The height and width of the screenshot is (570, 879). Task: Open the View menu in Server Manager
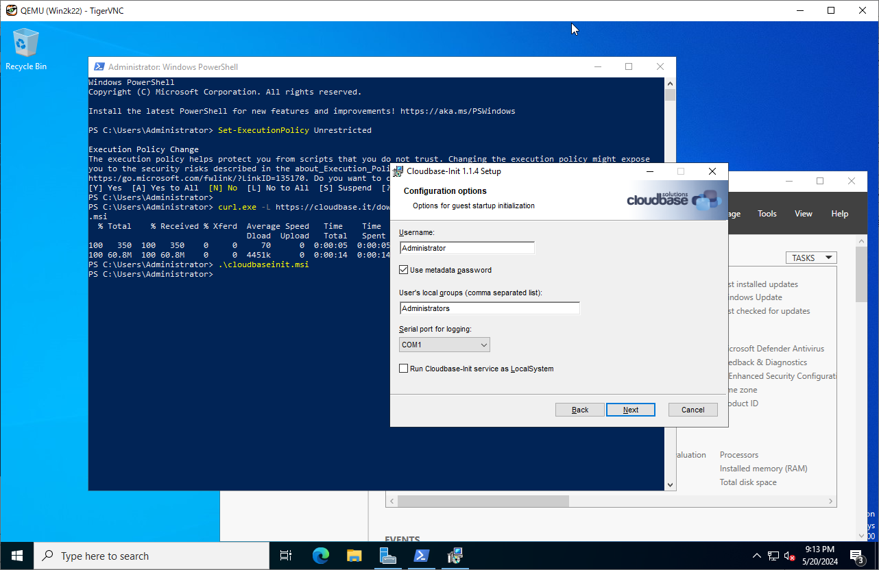tap(803, 214)
